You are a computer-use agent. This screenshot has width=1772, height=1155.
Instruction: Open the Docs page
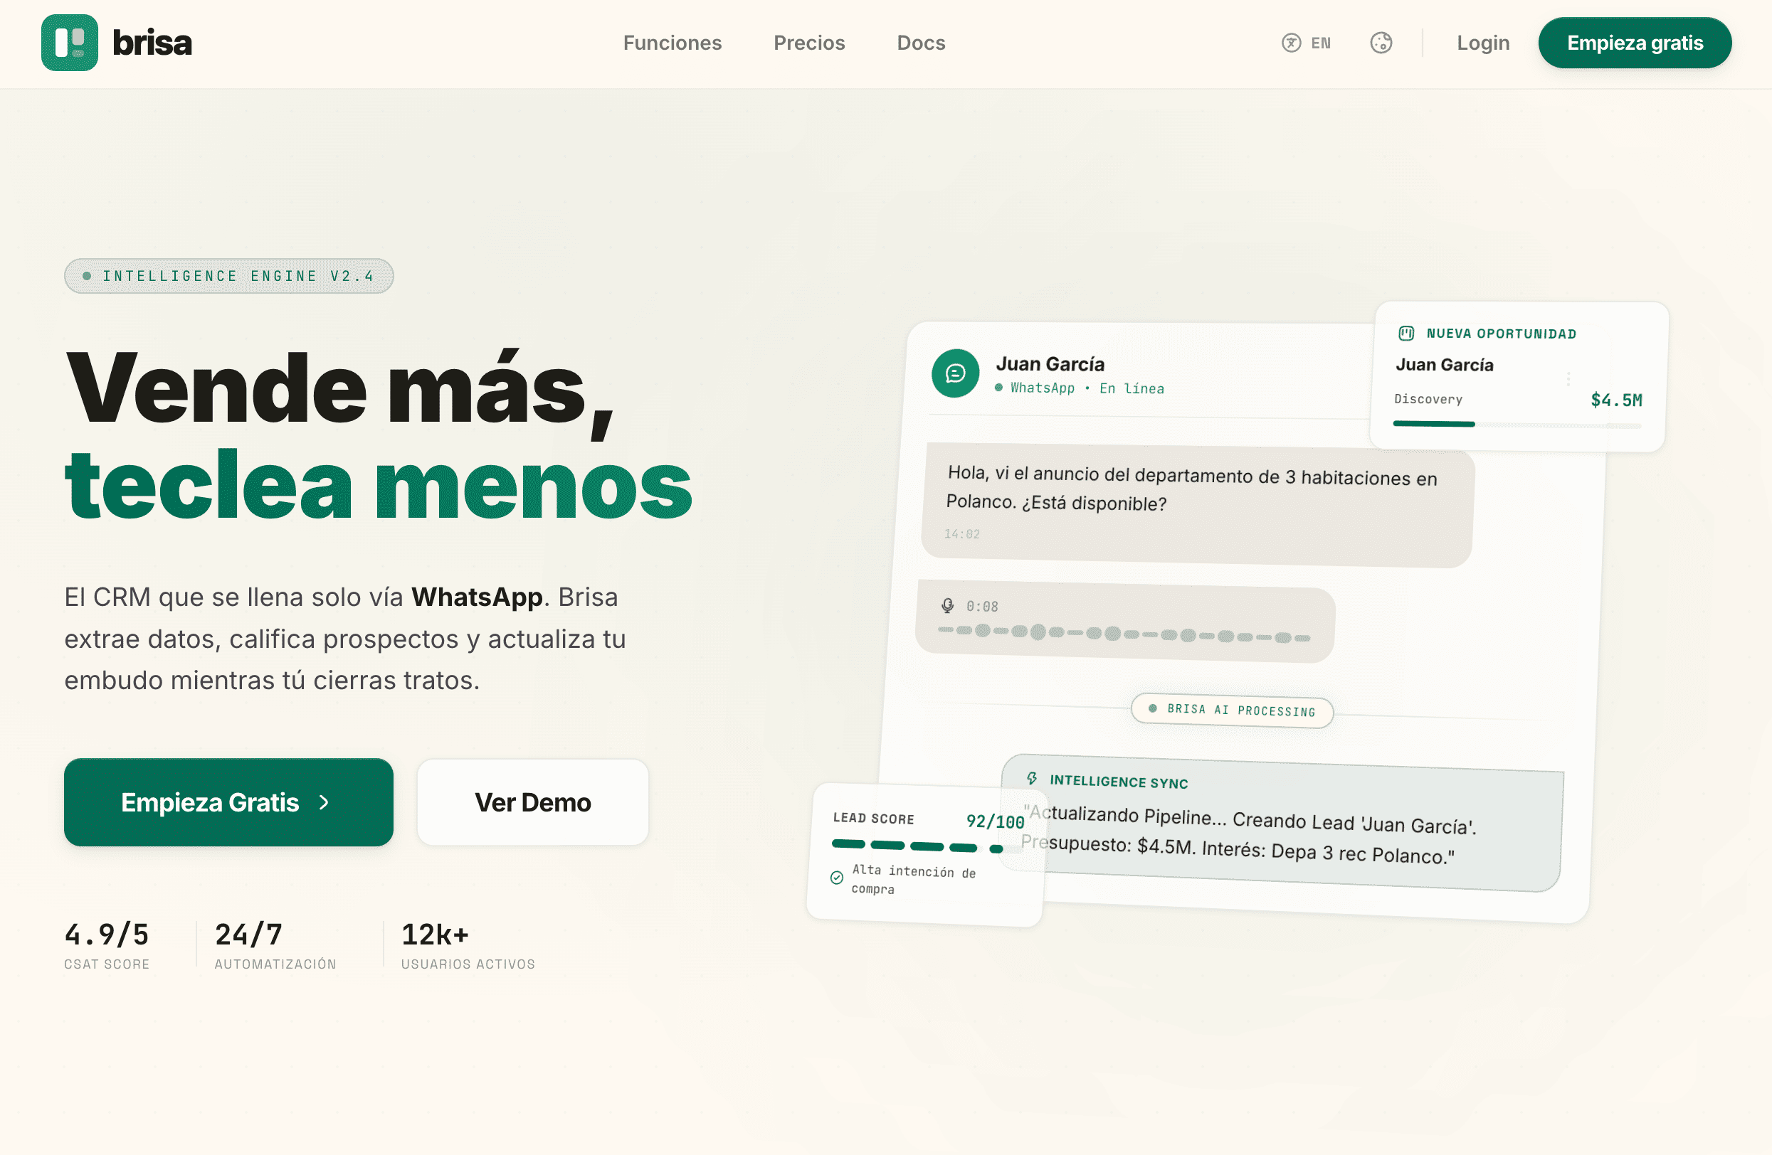(x=921, y=43)
